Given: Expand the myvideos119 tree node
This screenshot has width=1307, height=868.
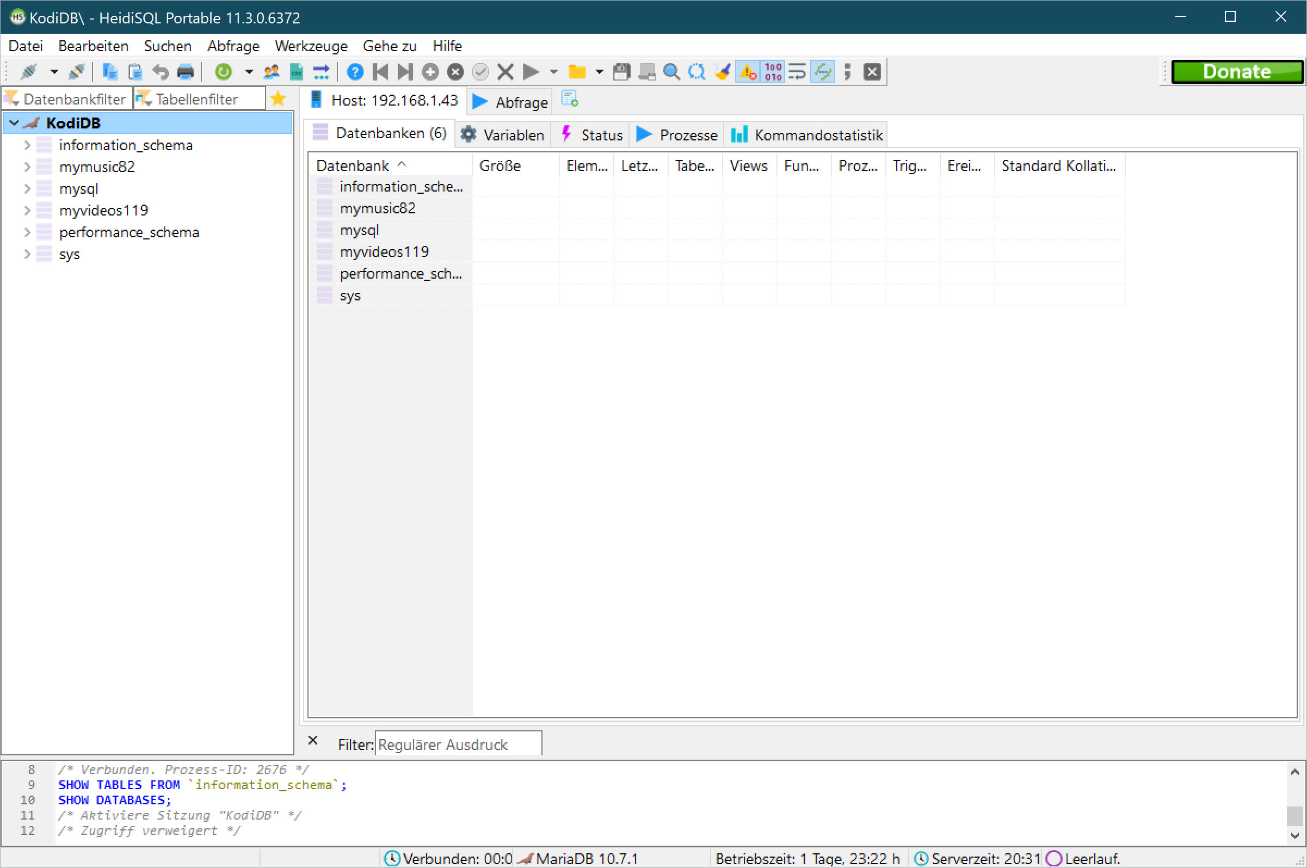Looking at the screenshot, I should click(x=27, y=211).
